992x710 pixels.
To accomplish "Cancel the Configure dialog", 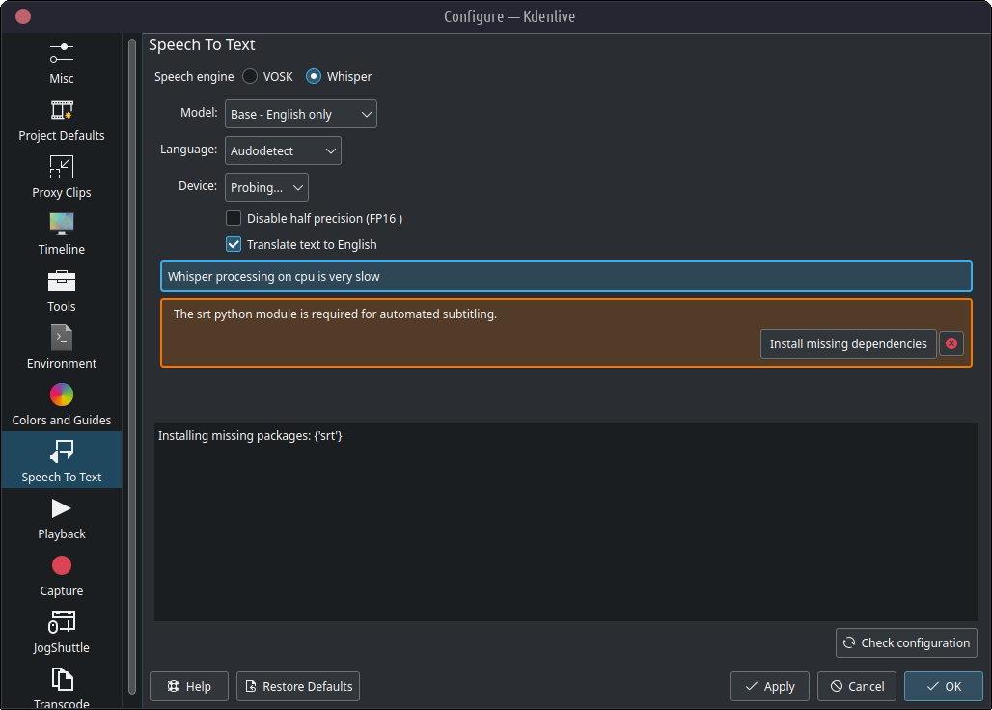I will 857,687.
